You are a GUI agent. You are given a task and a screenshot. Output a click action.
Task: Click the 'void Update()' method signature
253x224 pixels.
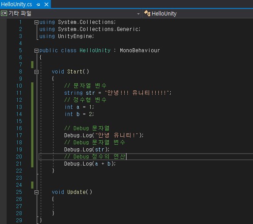[72, 192]
